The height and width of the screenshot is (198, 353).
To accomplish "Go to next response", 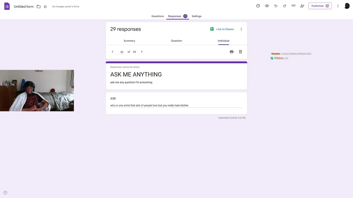I will coord(142,52).
